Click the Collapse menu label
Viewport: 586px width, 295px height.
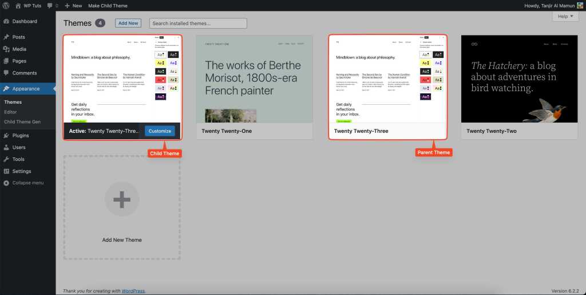[x=28, y=183]
